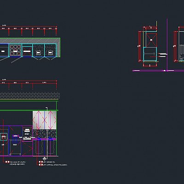The image size is (184, 184).
Task: Select the vertical purple line beside section
Action: click(x=167, y=45)
